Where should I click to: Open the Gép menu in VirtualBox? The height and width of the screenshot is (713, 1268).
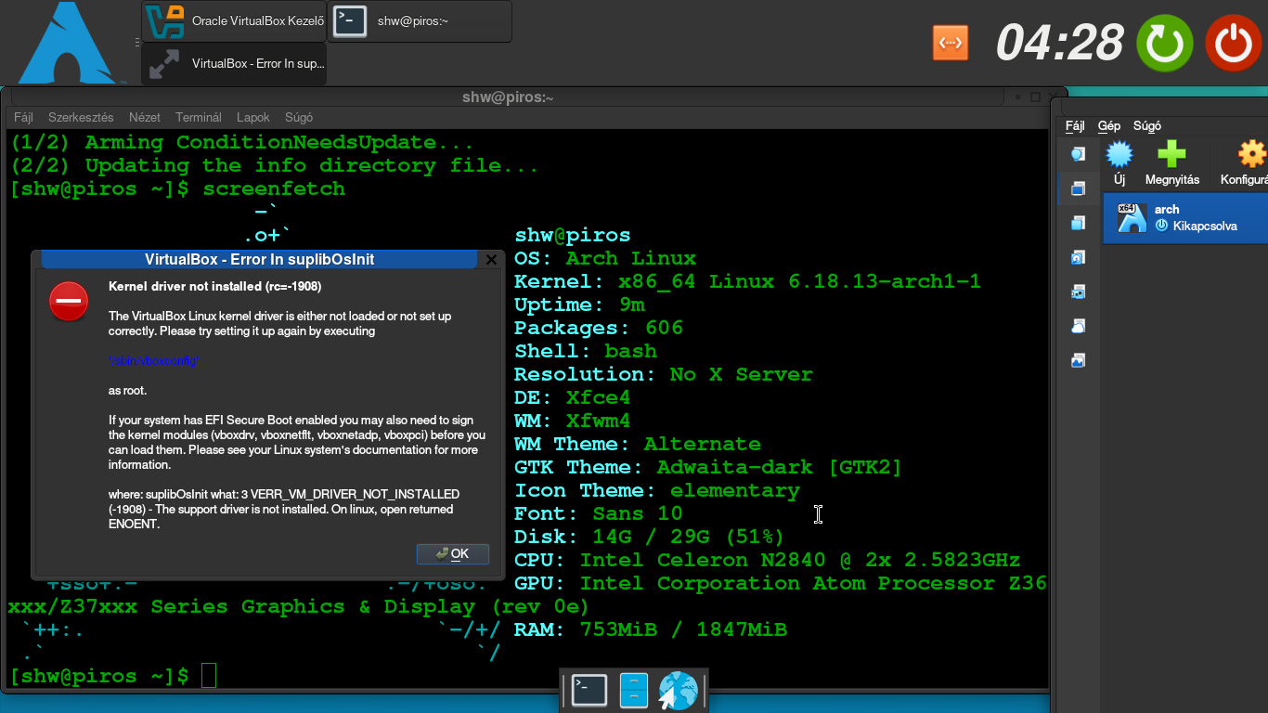click(x=1108, y=126)
